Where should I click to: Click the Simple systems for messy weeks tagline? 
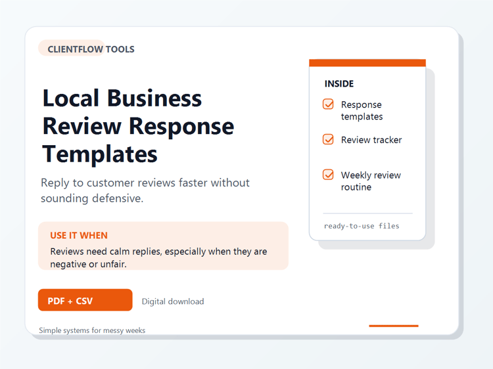(x=92, y=330)
